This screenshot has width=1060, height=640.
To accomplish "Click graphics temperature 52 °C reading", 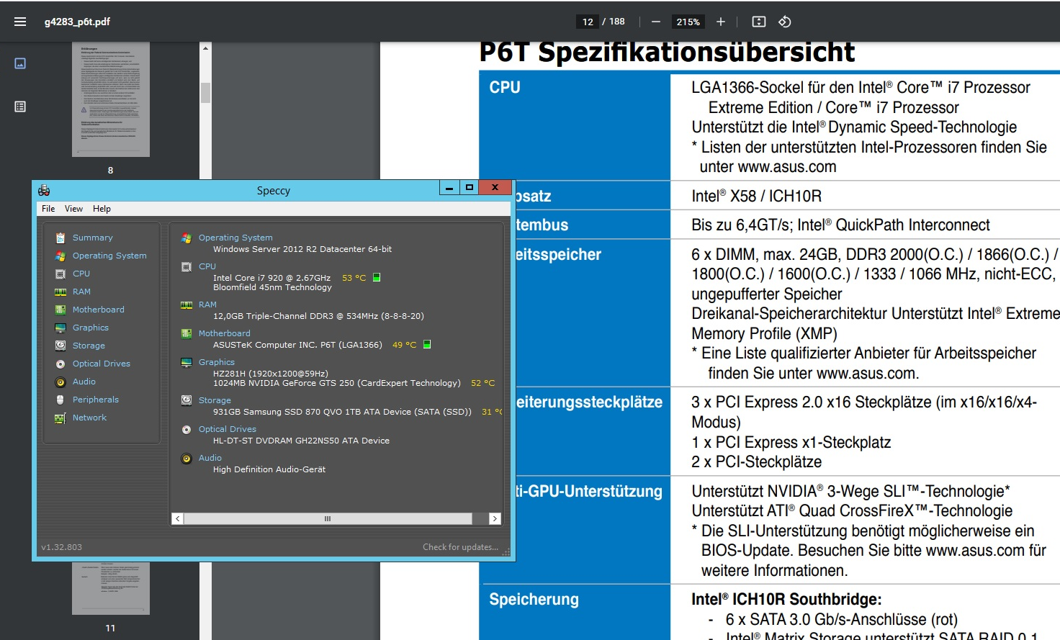I will click(483, 383).
